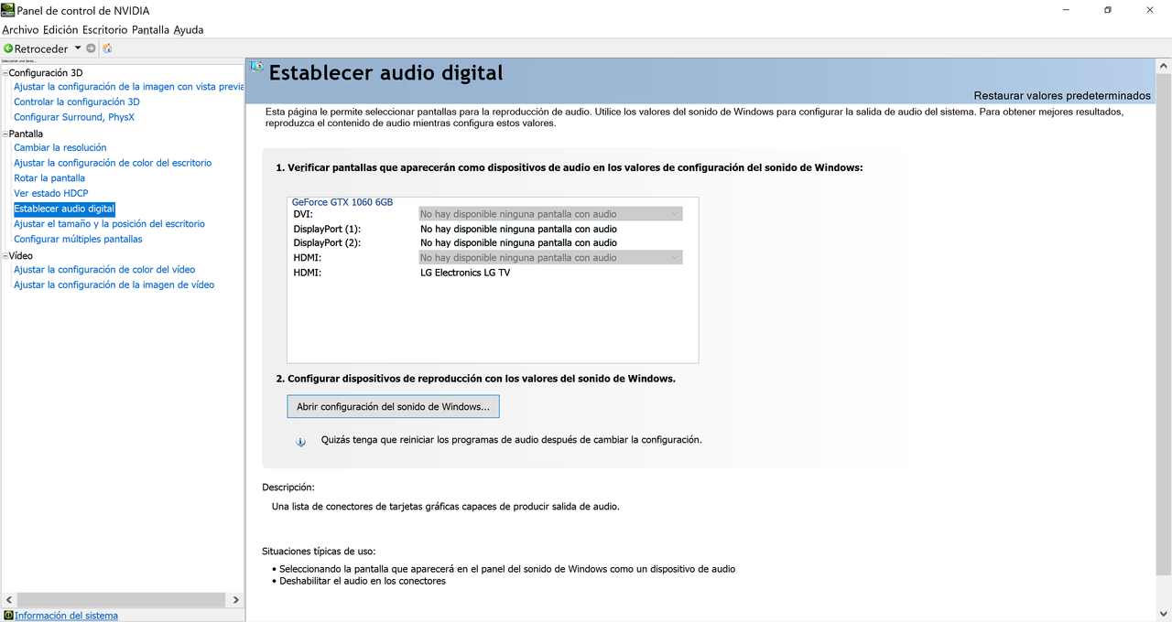Collapse the Pantalla tree node
Viewport: 1172px width, 622px height.
(5, 134)
